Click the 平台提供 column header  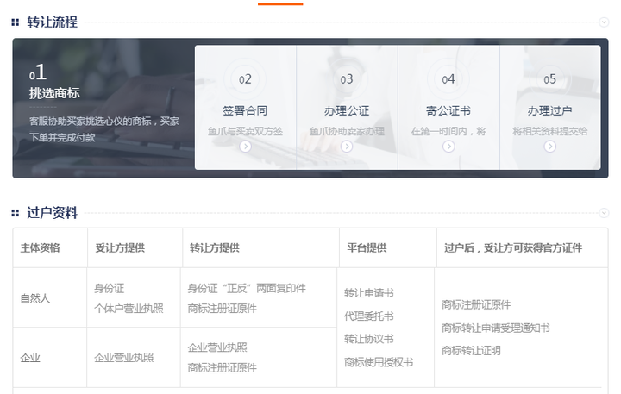367,248
